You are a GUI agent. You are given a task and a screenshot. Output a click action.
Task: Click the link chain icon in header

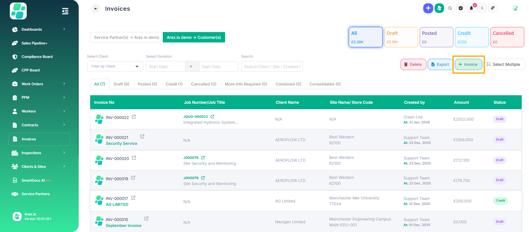pyautogui.click(x=493, y=8)
